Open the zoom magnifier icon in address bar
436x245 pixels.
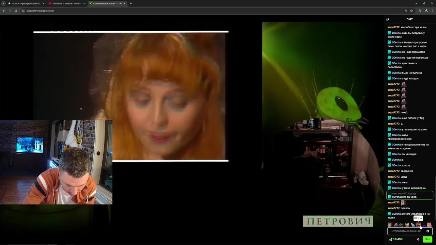click(x=406, y=11)
